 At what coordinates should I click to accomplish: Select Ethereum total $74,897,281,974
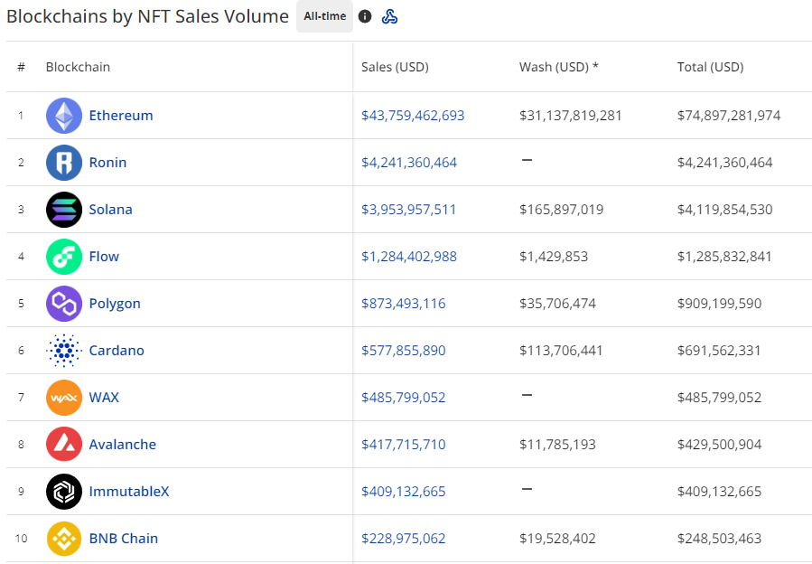point(729,116)
